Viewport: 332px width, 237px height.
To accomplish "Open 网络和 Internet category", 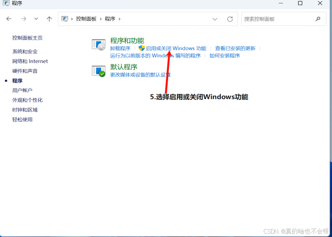I will click(30, 61).
